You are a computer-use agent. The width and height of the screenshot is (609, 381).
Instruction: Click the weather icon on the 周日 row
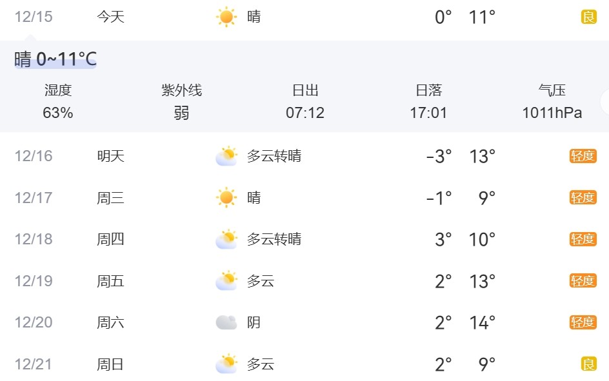tap(226, 364)
